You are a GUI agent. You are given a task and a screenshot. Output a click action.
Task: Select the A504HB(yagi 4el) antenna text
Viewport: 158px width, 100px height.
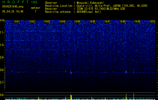[x=89, y=12]
